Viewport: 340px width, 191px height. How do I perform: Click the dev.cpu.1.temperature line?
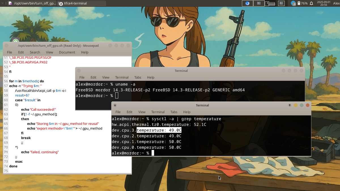(x=146, y=142)
